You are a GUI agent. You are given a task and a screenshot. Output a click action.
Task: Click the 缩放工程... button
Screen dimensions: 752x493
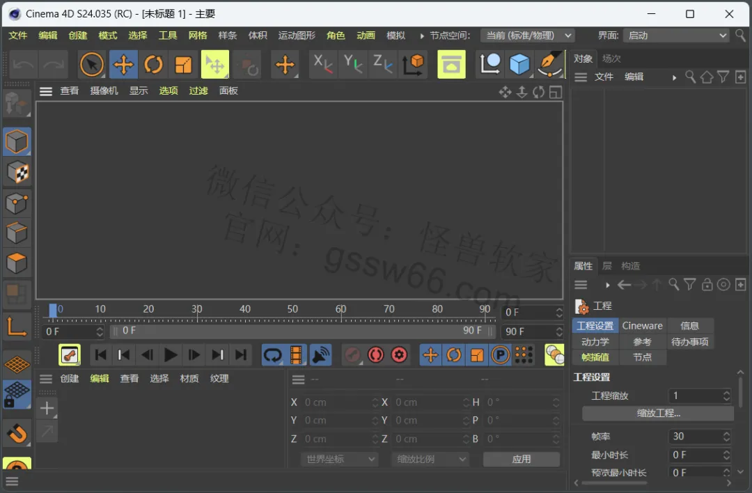pos(658,414)
